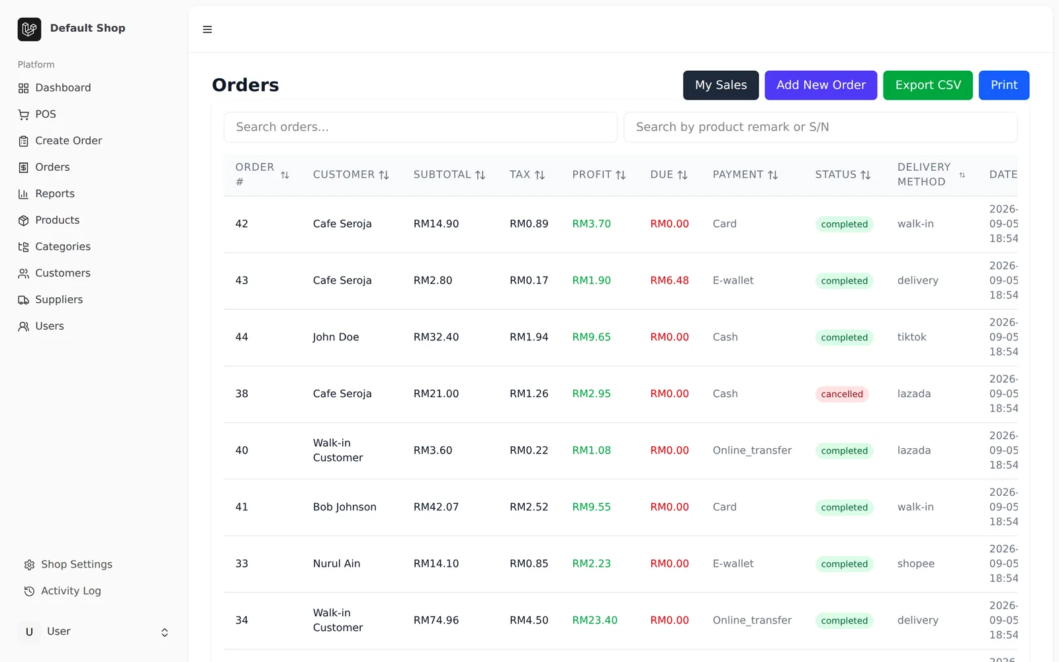Click the Users person icon
This screenshot has width=1059, height=662.
pyautogui.click(x=24, y=326)
